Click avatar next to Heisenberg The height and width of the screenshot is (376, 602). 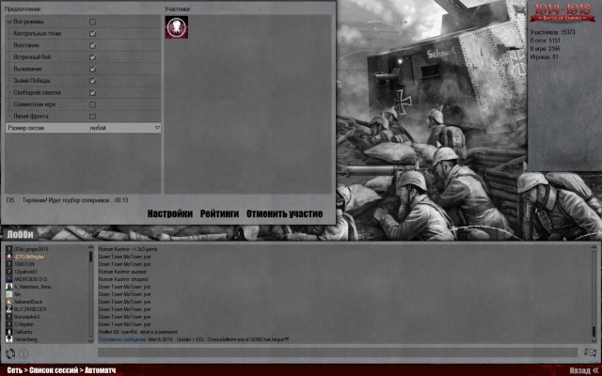tap(9, 339)
